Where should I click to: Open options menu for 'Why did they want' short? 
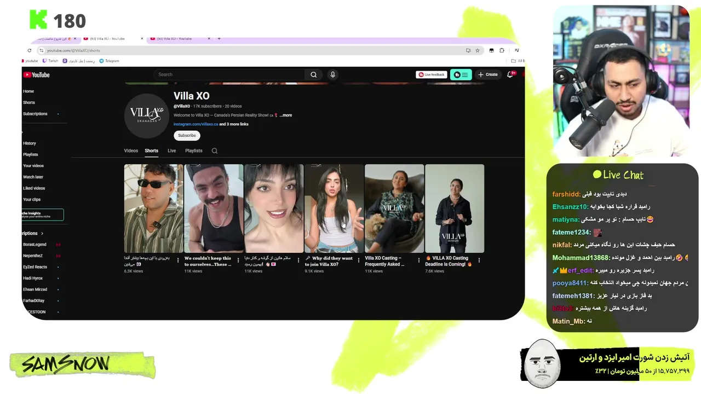(359, 260)
